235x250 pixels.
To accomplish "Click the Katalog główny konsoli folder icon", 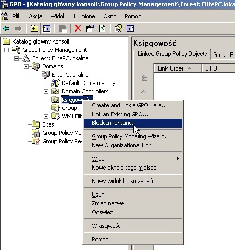I will [x=7, y=41].
